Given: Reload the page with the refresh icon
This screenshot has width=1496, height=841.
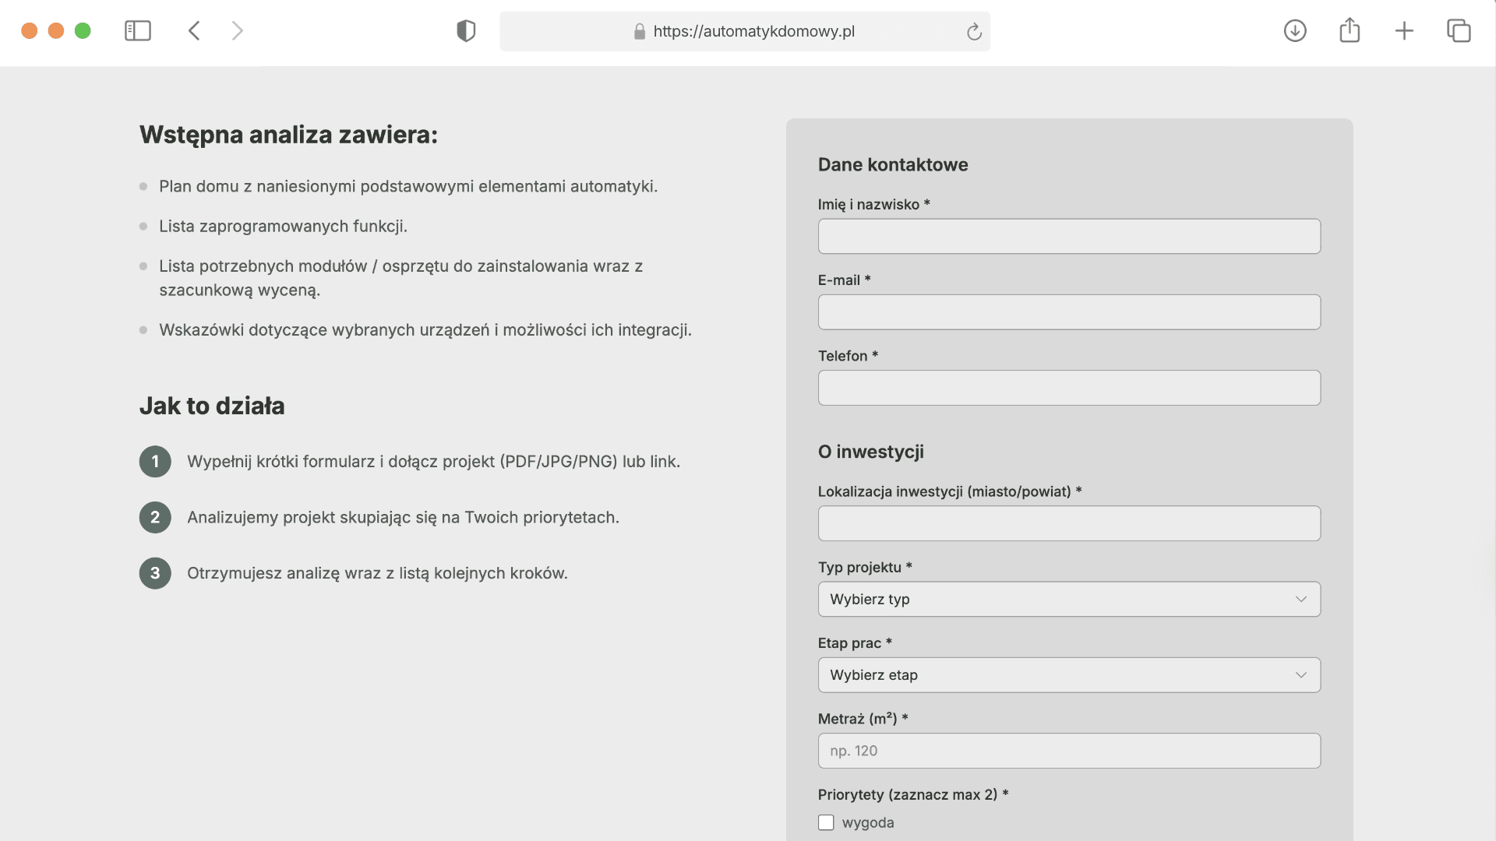Looking at the screenshot, I should (974, 32).
